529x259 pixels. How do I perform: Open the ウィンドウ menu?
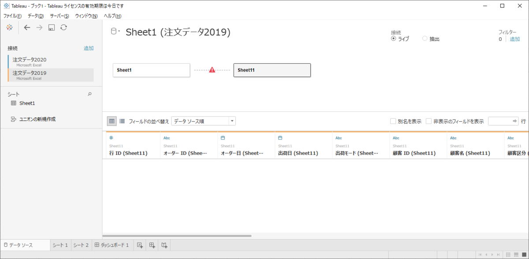(86, 16)
